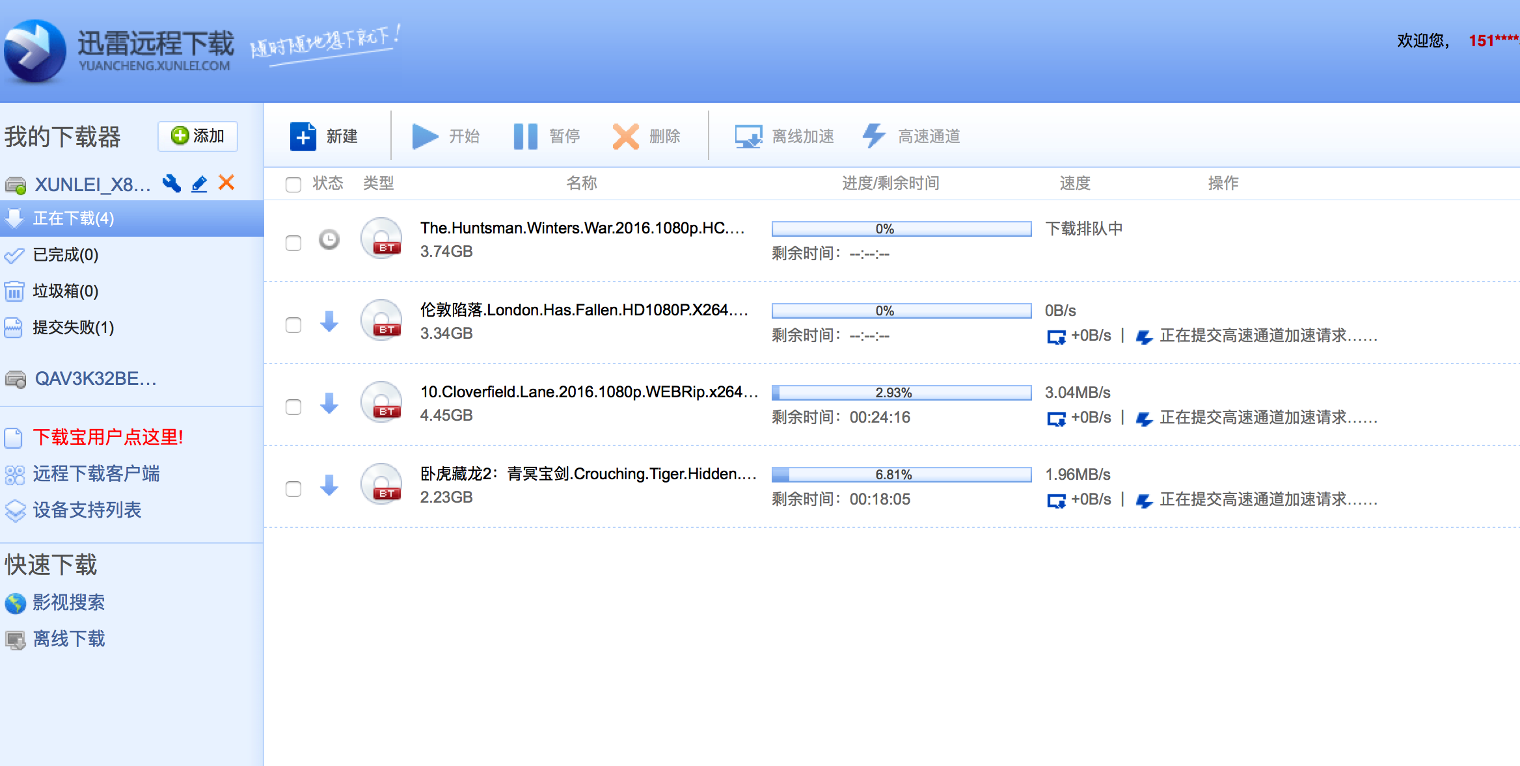Click the 进度/剩余时间 column header
The image size is (1520, 766).
[x=891, y=183]
